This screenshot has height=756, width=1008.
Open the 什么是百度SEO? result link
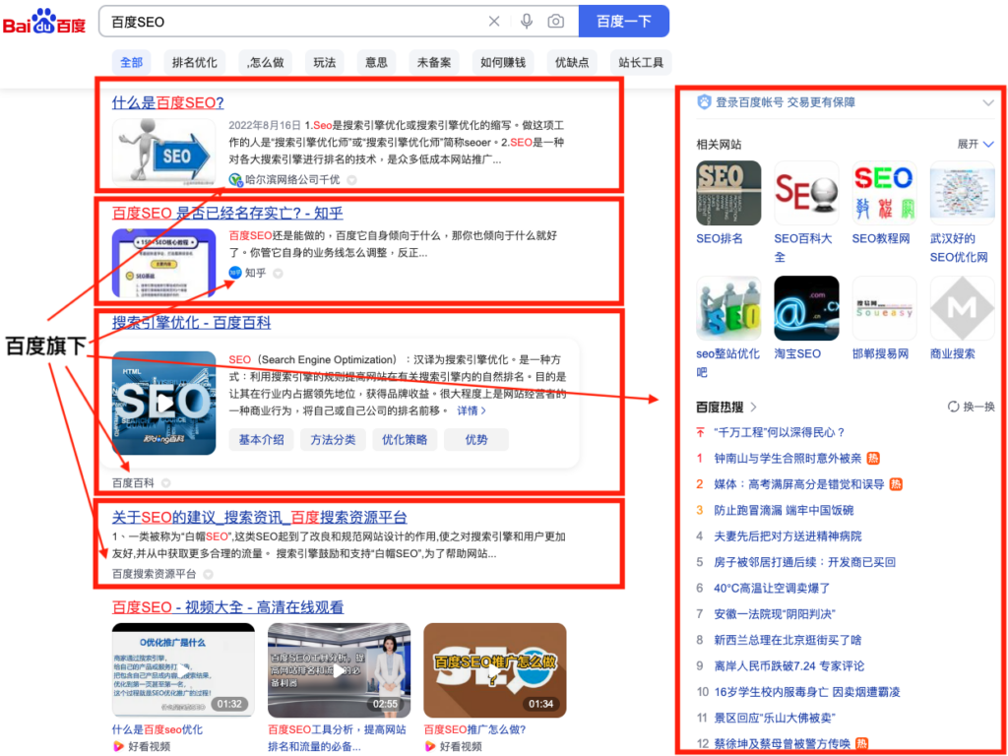(168, 102)
